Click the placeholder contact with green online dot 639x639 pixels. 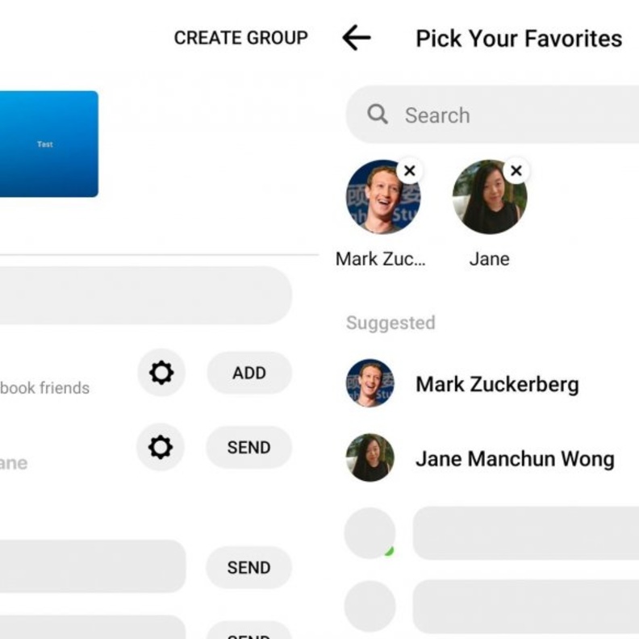tap(370, 533)
